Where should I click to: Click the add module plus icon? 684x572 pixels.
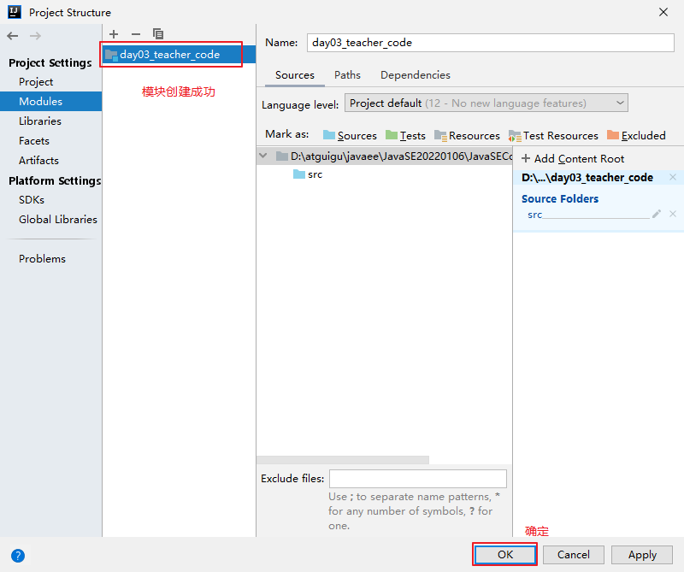(x=114, y=34)
